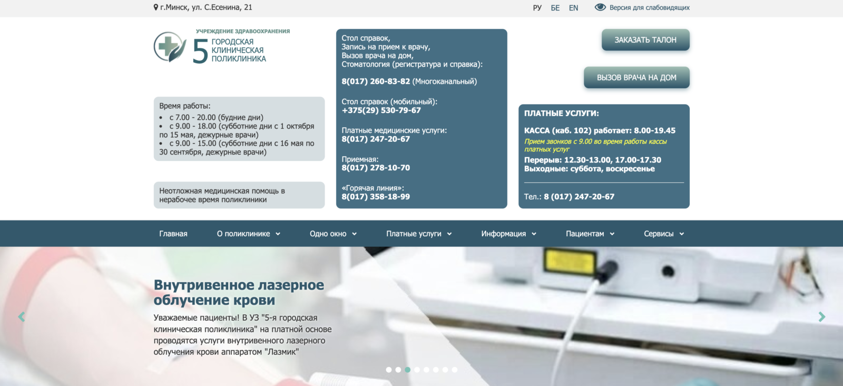Advance to the next slide with right arrow

[821, 317]
